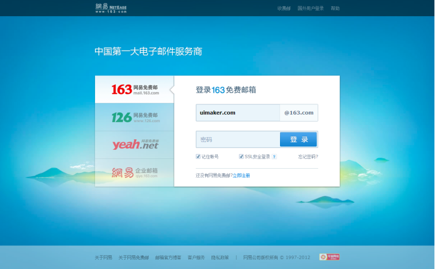Click the 立即注册 register link
The height and width of the screenshot is (269, 435).
click(241, 175)
